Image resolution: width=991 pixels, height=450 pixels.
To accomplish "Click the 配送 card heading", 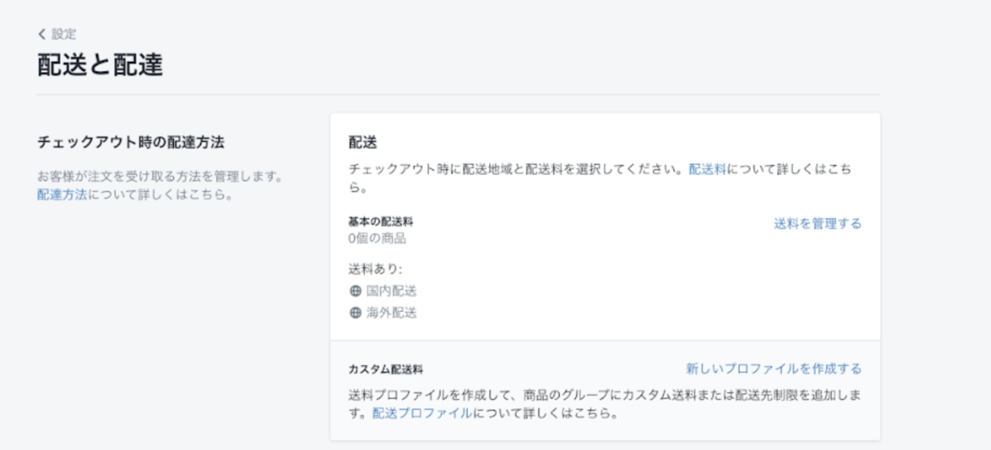I will tap(363, 143).
